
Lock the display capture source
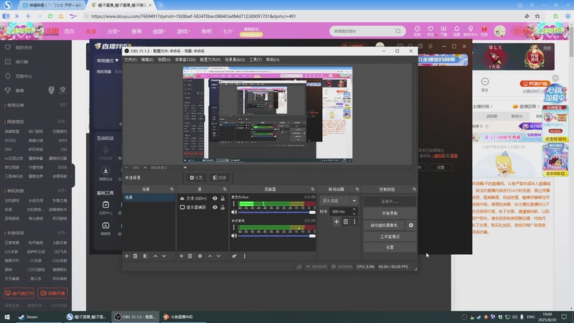222,207
